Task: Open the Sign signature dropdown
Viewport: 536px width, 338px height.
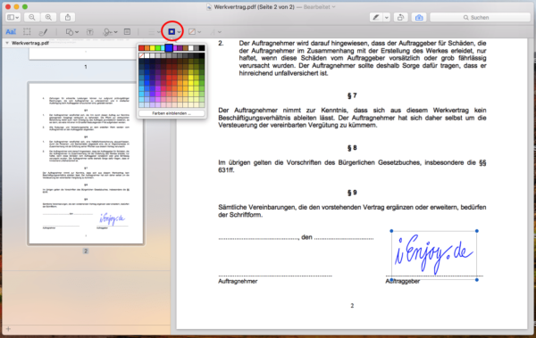Action: tap(110, 32)
